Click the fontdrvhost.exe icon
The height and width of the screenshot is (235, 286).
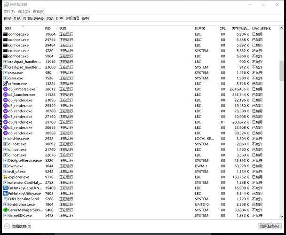(5, 204)
